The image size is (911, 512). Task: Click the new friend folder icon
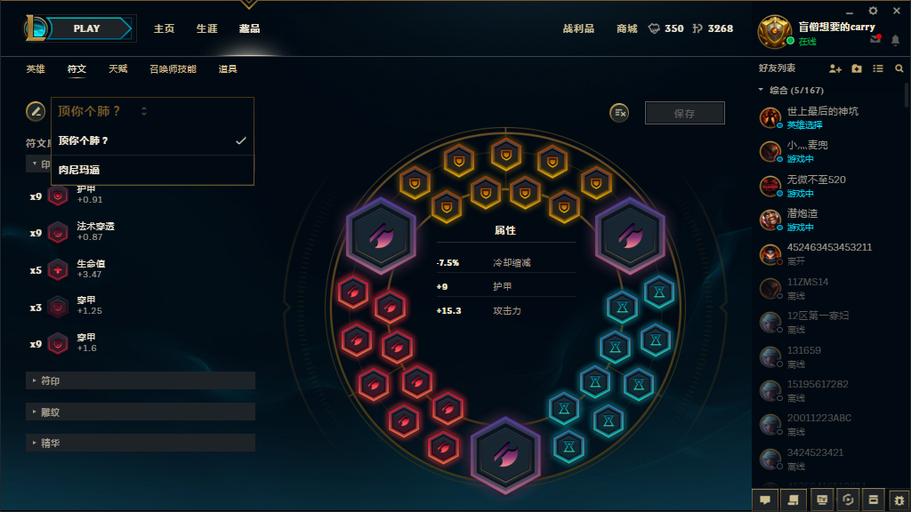pyautogui.click(x=857, y=68)
